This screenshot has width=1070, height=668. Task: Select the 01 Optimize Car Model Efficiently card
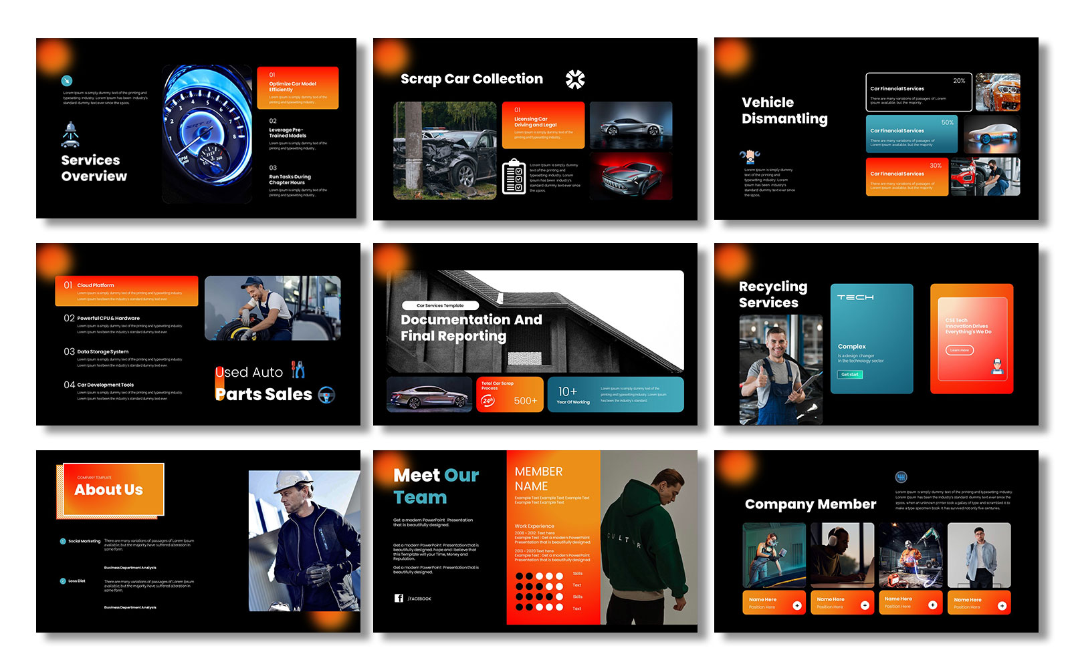tap(298, 88)
